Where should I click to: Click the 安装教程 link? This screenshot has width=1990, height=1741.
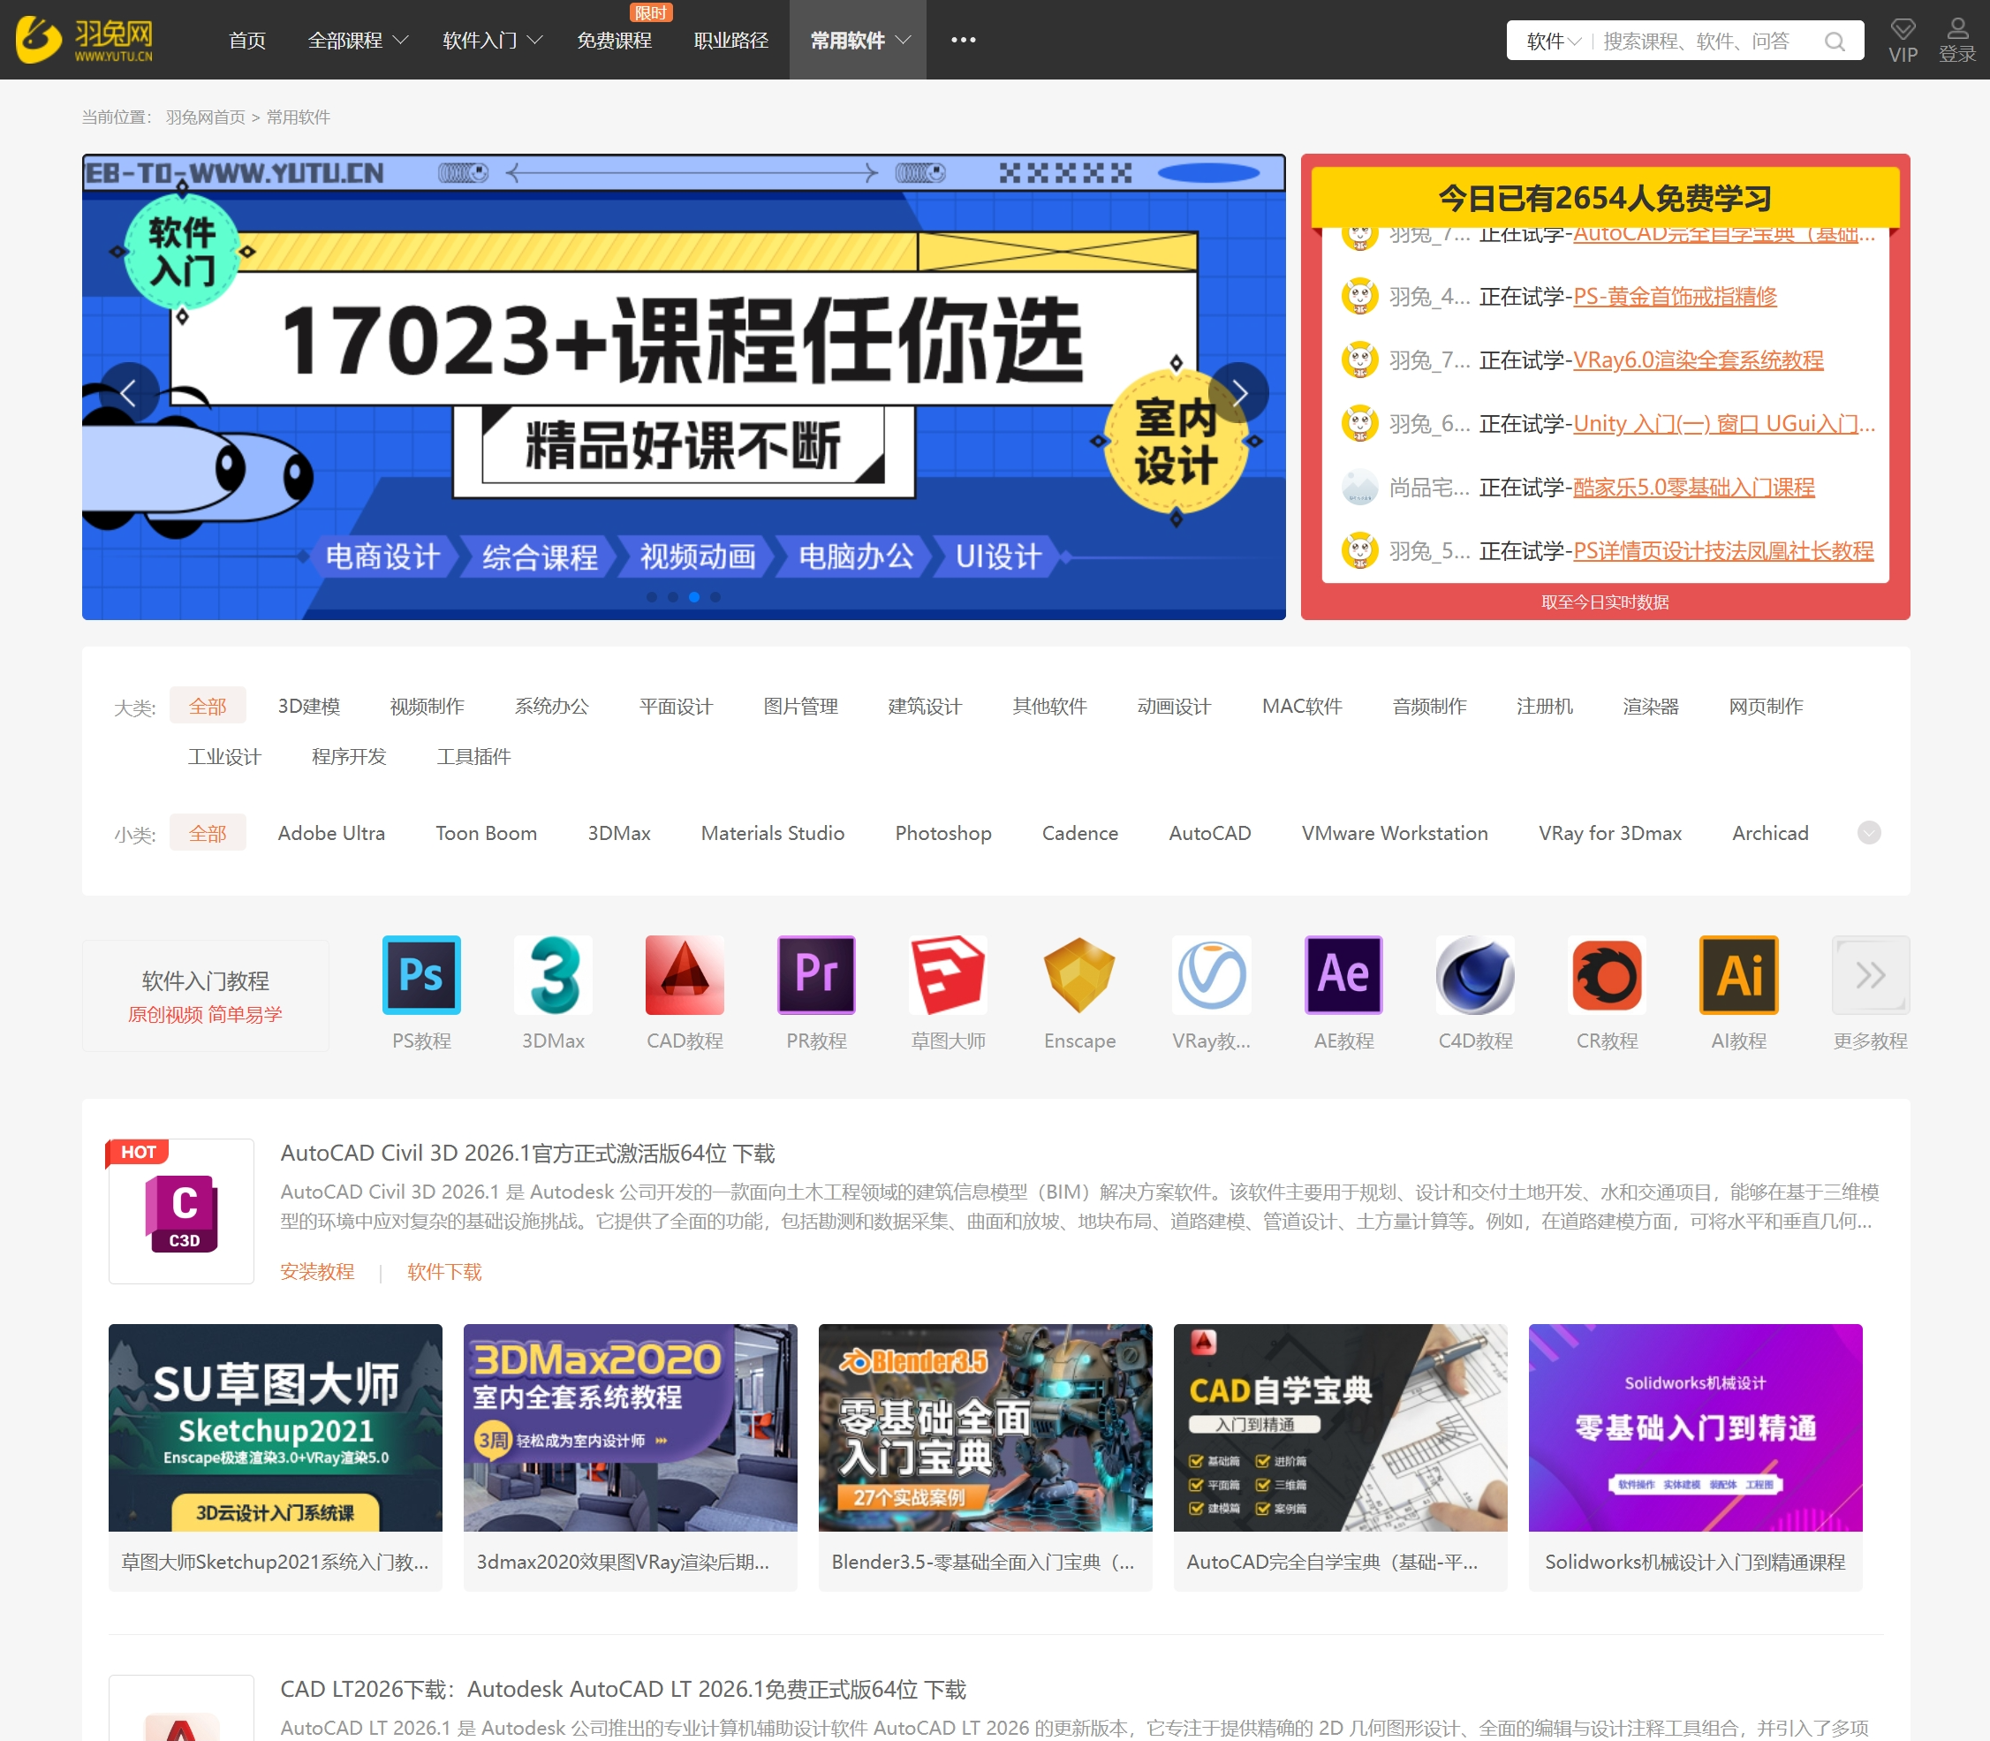(317, 1272)
